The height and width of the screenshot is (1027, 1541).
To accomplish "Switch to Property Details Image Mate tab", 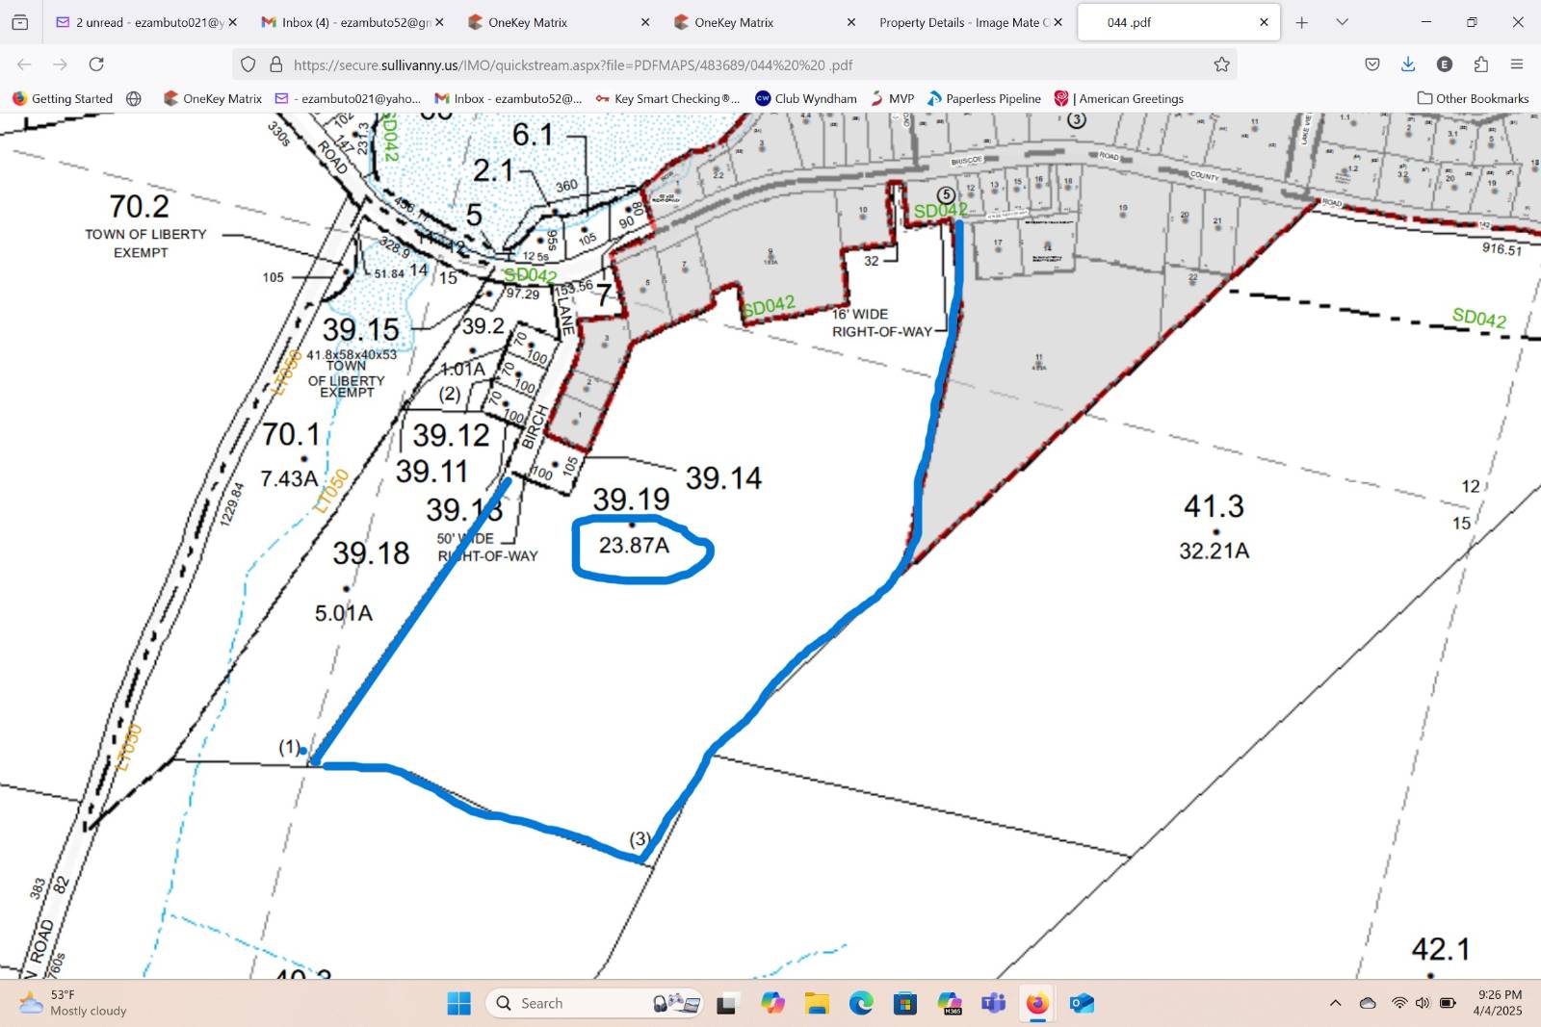I will coord(963,22).
